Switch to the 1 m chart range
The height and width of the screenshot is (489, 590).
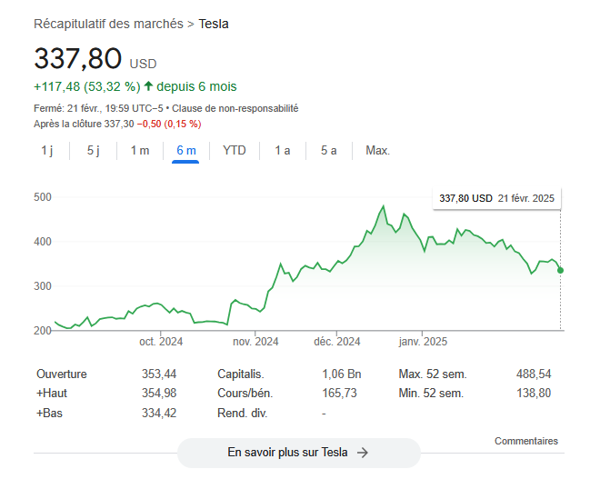[140, 151]
